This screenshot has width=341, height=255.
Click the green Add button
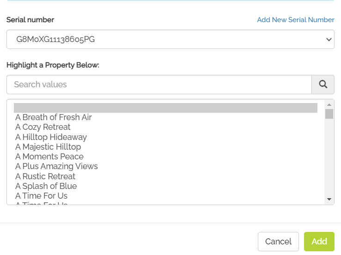point(319,242)
